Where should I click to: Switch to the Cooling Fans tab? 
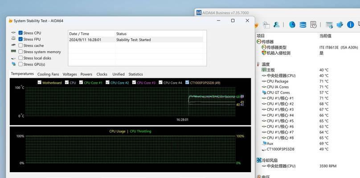click(48, 74)
